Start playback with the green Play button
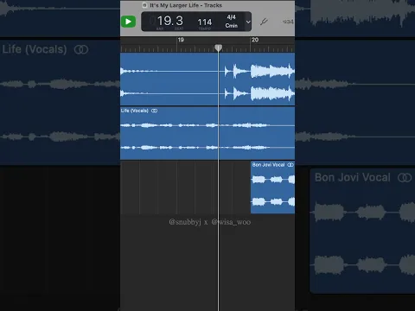415x311 pixels. point(128,22)
